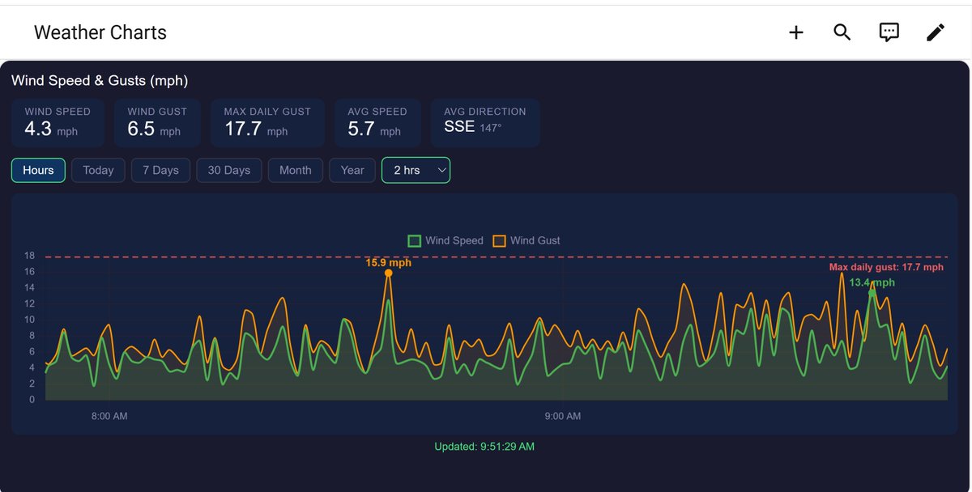Show the 30 Days range

coord(229,170)
